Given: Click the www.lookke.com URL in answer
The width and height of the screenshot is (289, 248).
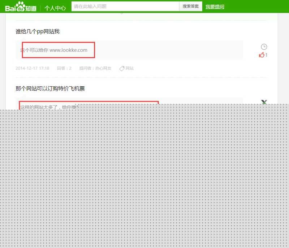Looking at the screenshot, I should point(68,50).
